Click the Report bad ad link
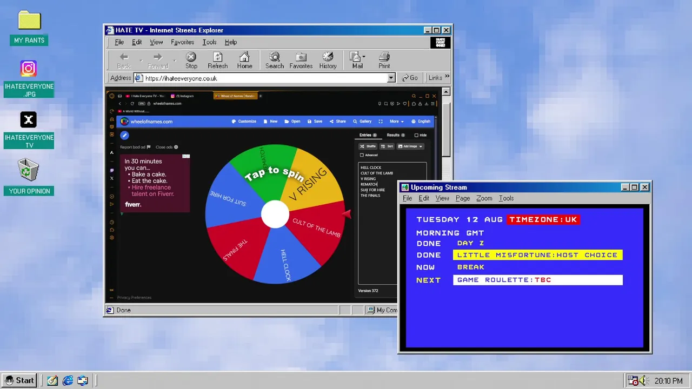692x389 pixels. click(135, 147)
